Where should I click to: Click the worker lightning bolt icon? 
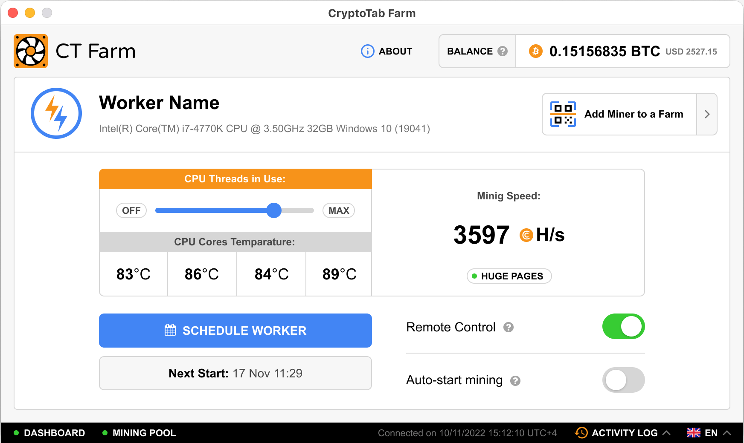tap(56, 113)
